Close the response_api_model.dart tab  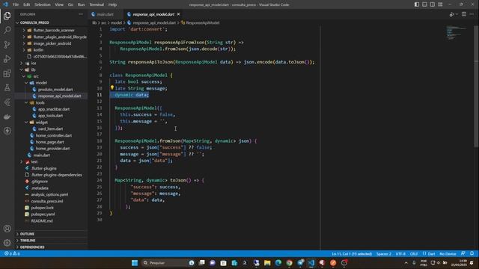click(178, 14)
